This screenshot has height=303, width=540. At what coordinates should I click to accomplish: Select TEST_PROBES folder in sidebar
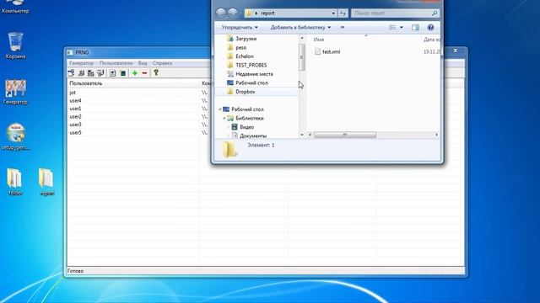pyautogui.click(x=251, y=65)
